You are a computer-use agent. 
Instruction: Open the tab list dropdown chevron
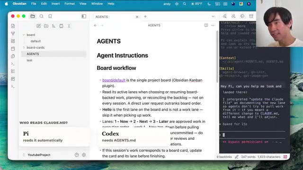pos(213,17)
